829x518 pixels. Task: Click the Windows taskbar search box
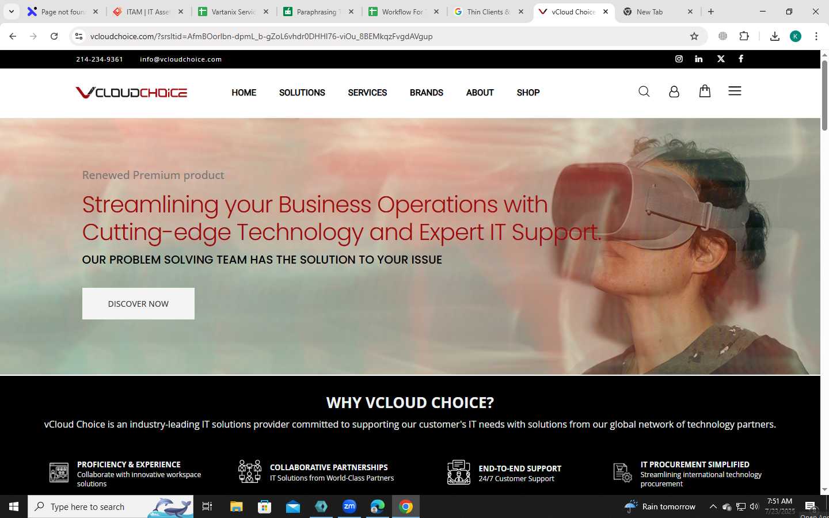pos(111,506)
